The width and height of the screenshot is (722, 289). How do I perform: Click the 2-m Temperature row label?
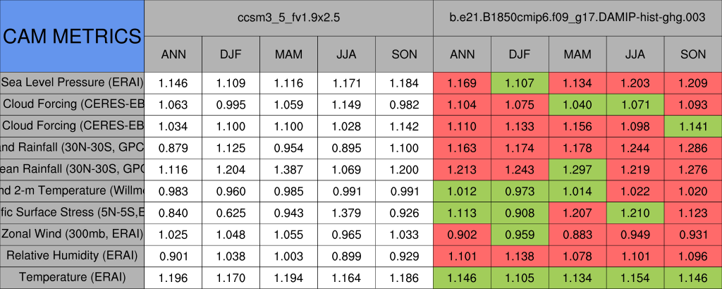(72, 190)
